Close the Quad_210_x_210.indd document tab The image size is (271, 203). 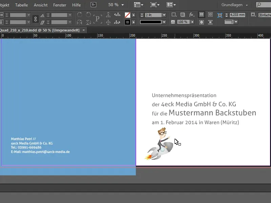pyautogui.click(x=84, y=30)
